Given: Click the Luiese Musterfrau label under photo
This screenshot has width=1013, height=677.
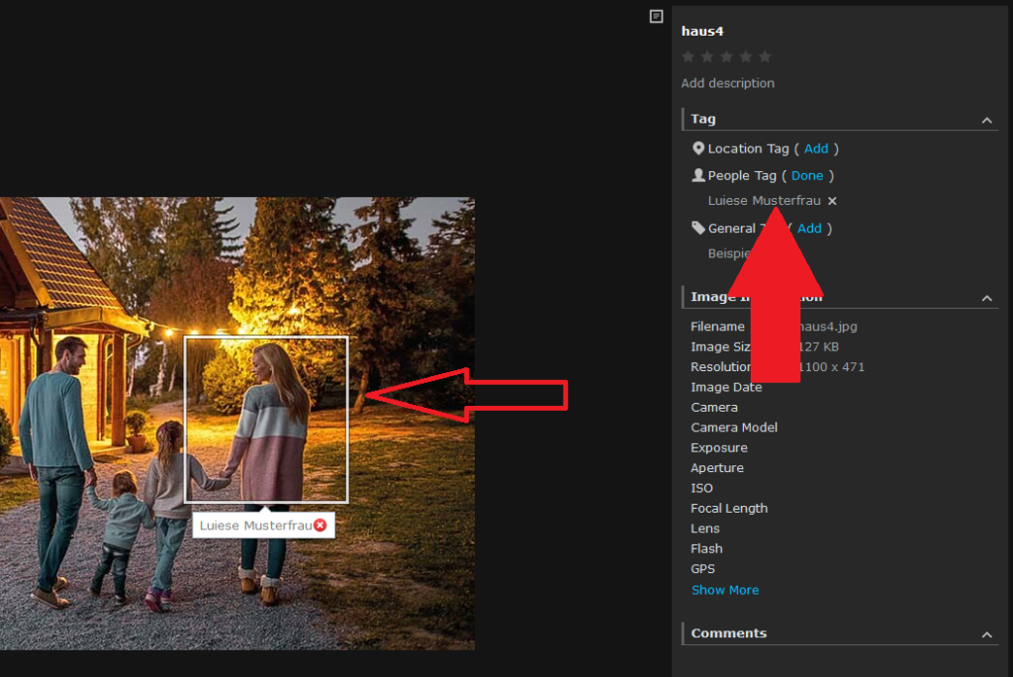Looking at the screenshot, I should pos(255,526).
